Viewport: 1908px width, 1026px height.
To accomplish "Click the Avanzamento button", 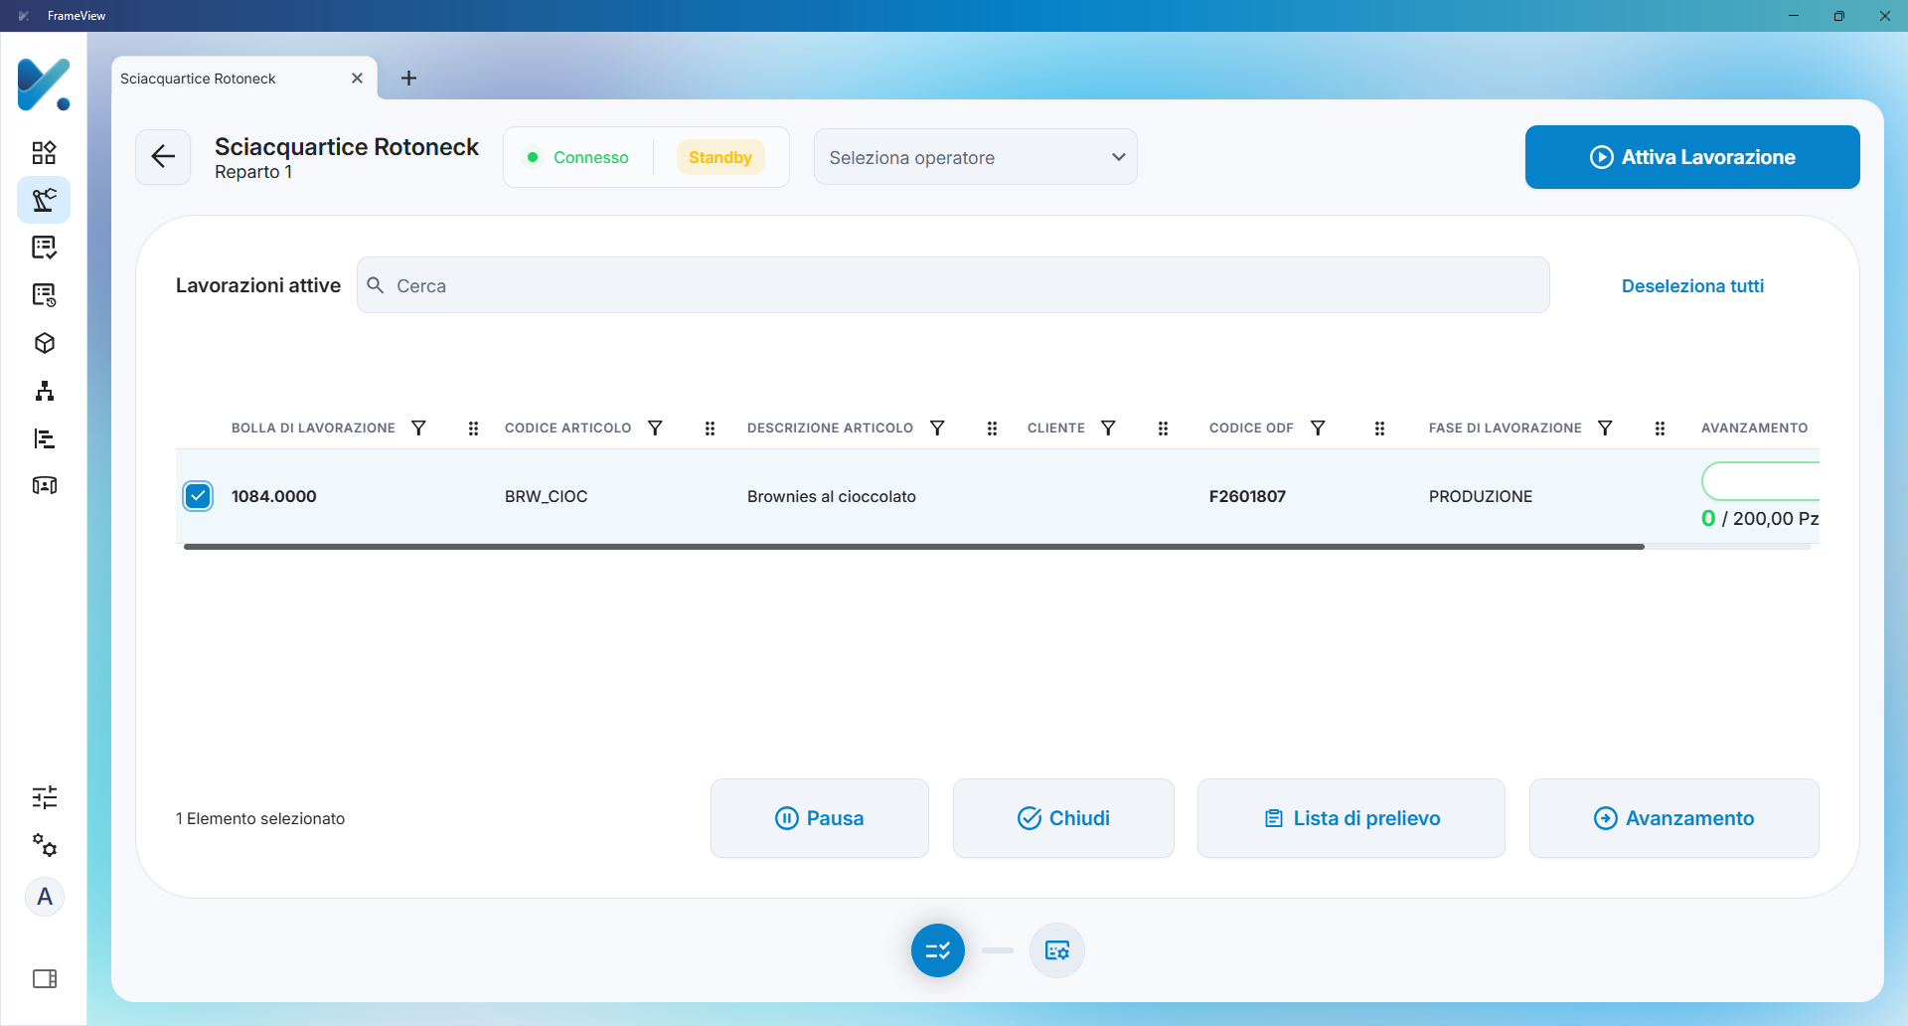I will click(x=1674, y=818).
